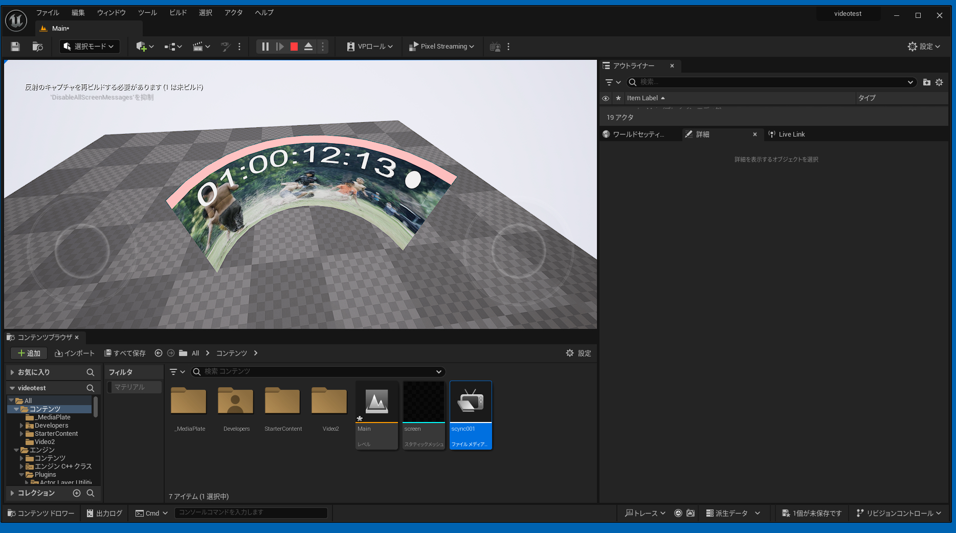Click the eject from player icon
This screenshot has height=533, width=956.
[x=308, y=47]
